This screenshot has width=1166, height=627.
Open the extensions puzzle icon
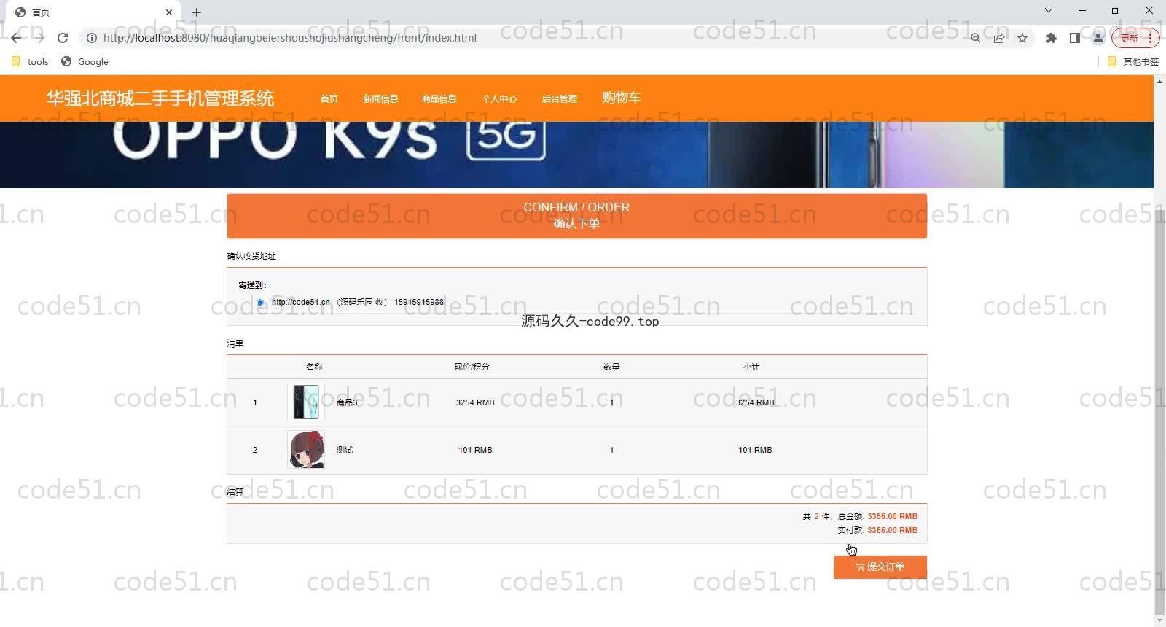pyautogui.click(x=1051, y=38)
